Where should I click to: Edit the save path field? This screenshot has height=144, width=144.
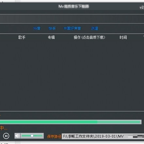103,136
